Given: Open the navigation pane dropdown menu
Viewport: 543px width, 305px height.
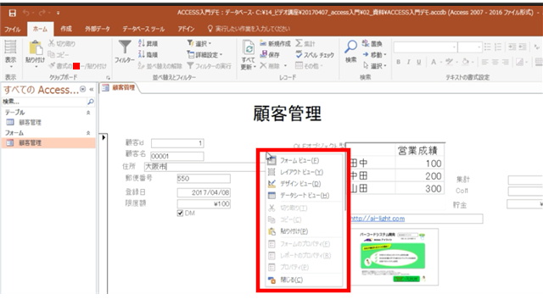Looking at the screenshot, I should (x=83, y=89).
